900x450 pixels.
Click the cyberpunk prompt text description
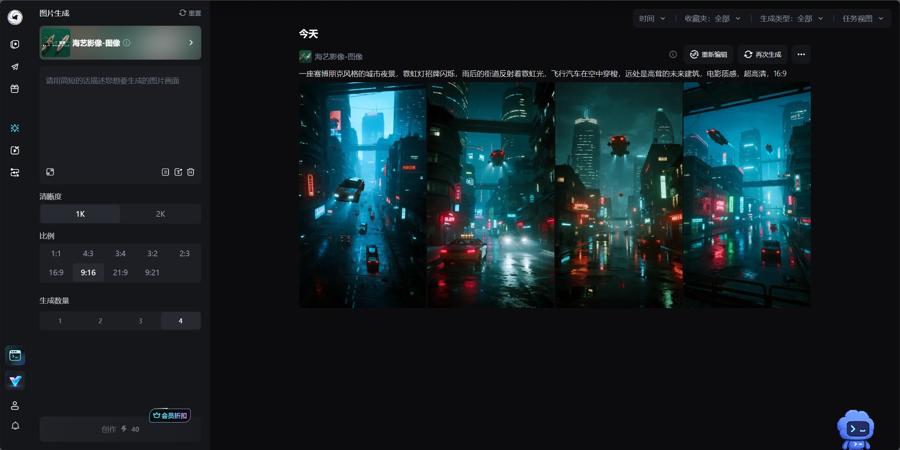[x=543, y=74]
